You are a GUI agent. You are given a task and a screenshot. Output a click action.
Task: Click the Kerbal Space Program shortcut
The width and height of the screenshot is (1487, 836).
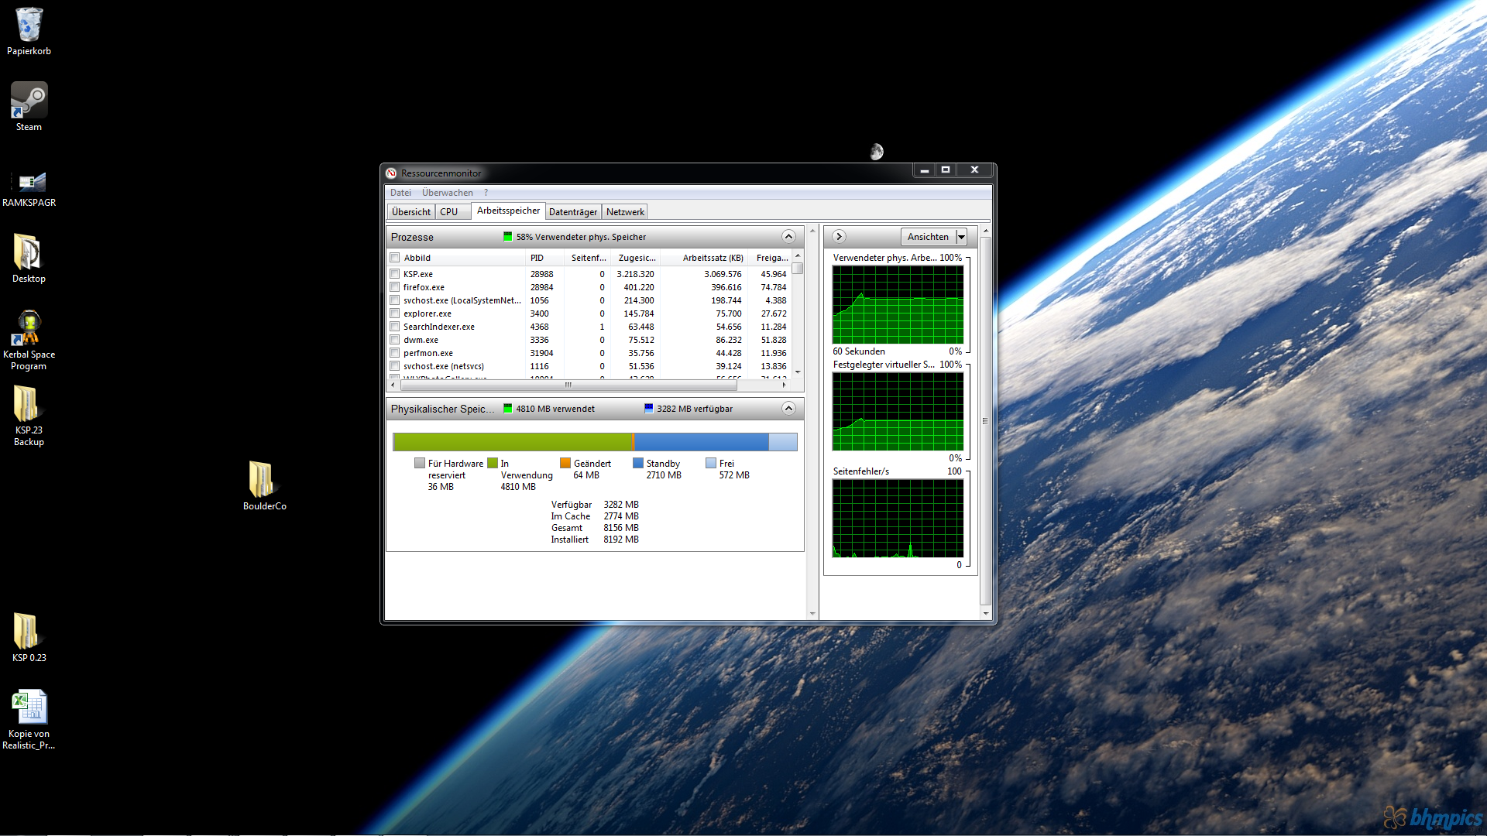(29, 330)
